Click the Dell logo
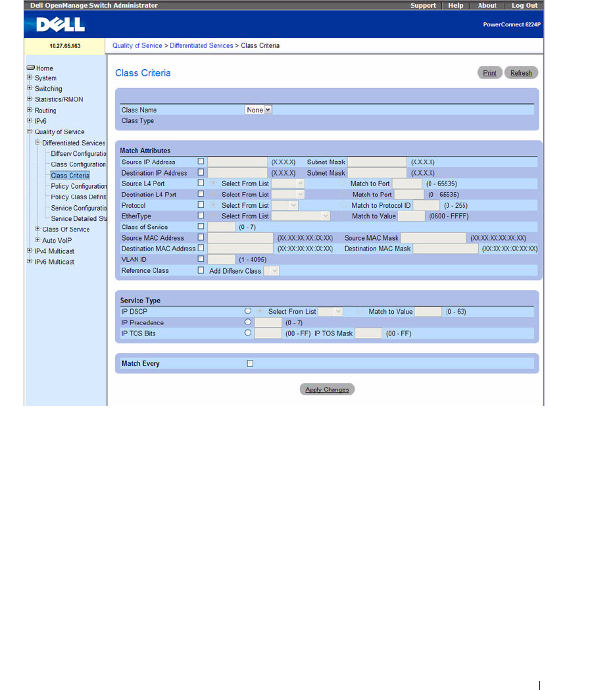This screenshot has height=690, width=592. coord(61,24)
